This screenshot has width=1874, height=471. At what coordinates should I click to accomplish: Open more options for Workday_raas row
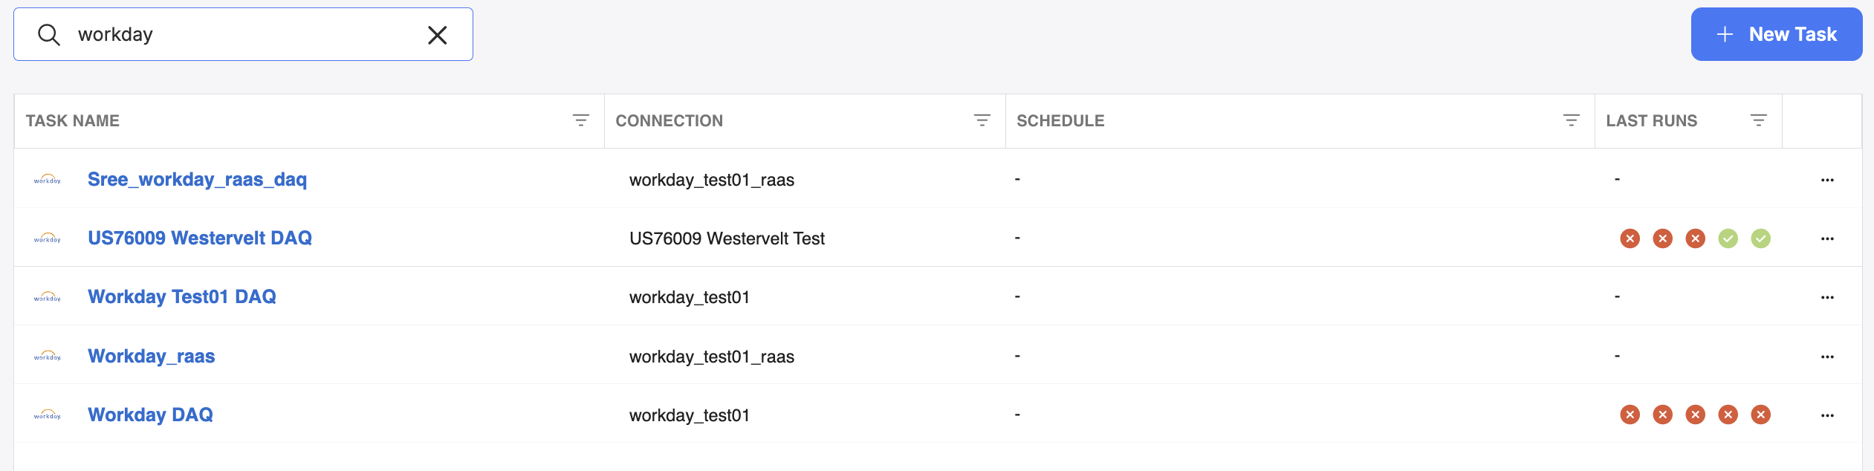click(x=1827, y=357)
